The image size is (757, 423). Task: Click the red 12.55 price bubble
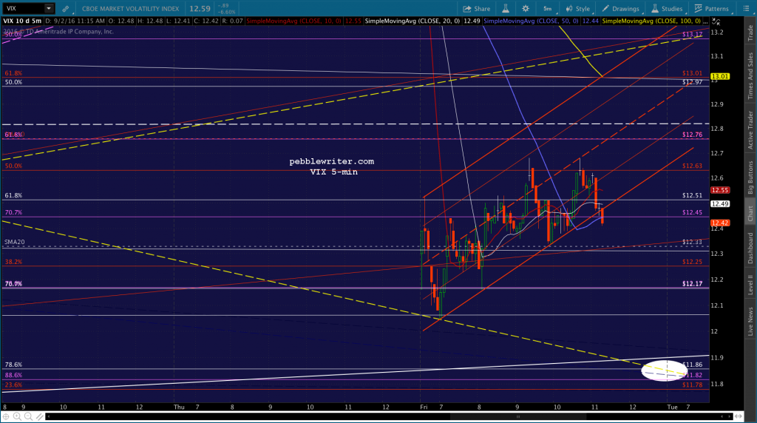(720, 190)
